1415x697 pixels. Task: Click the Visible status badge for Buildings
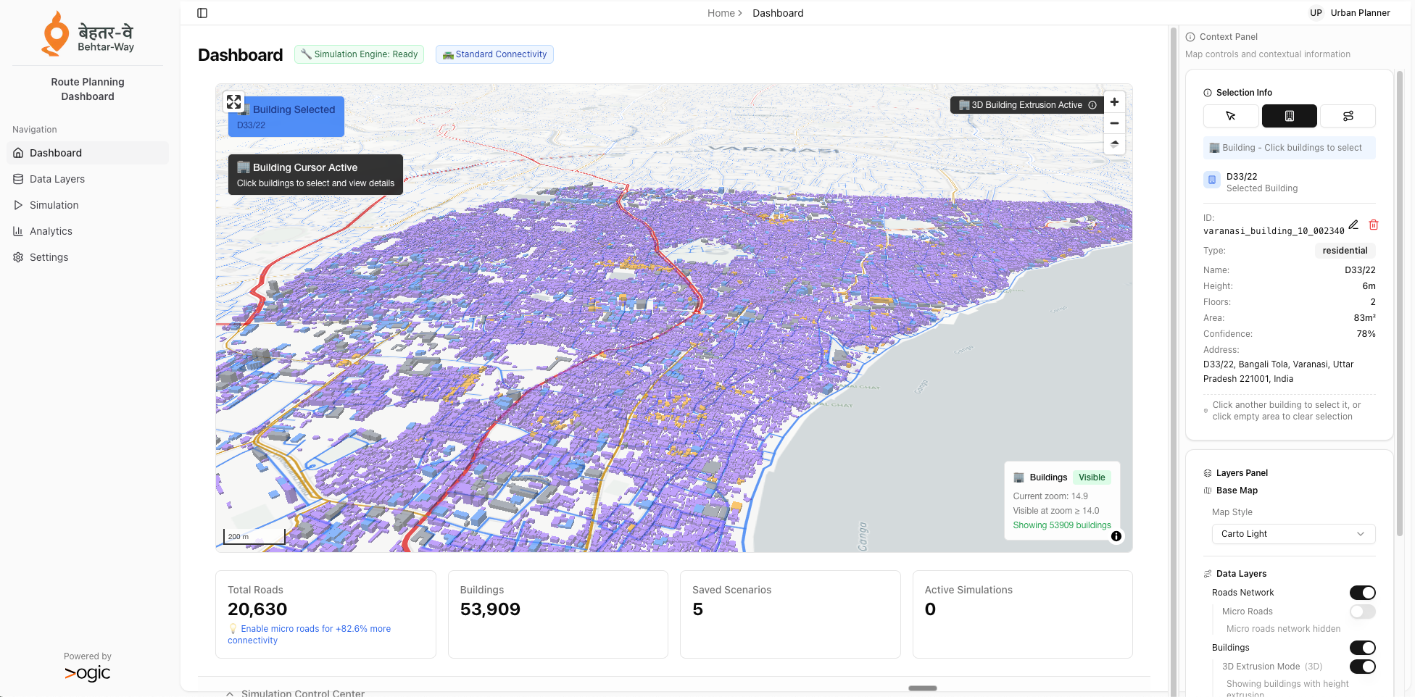[x=1091, y=477]
